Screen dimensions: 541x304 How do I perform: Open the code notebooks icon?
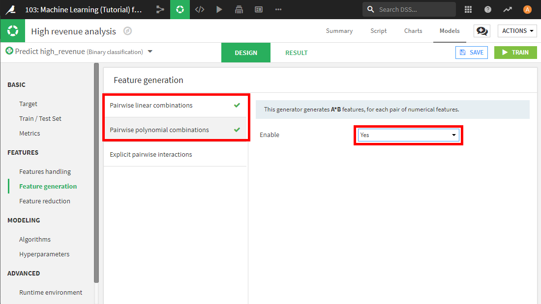click(200, 10)
